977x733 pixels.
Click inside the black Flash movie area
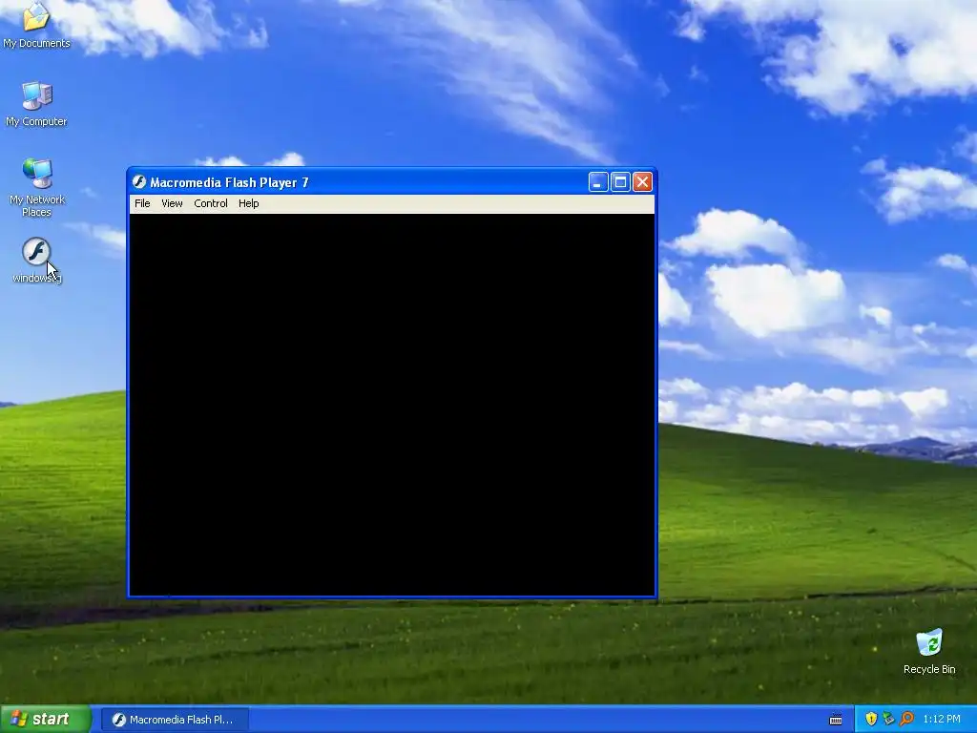(x=392, y=405)
